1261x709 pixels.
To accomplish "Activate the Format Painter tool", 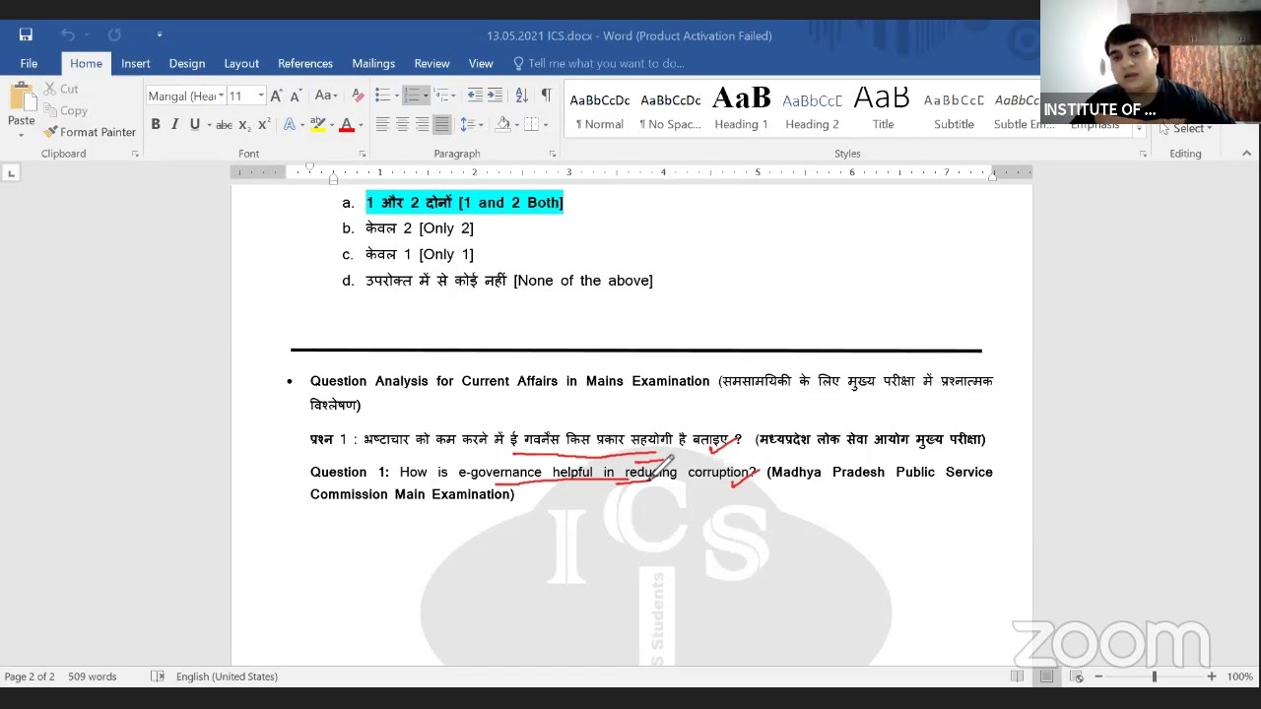I will click(90, 132).
